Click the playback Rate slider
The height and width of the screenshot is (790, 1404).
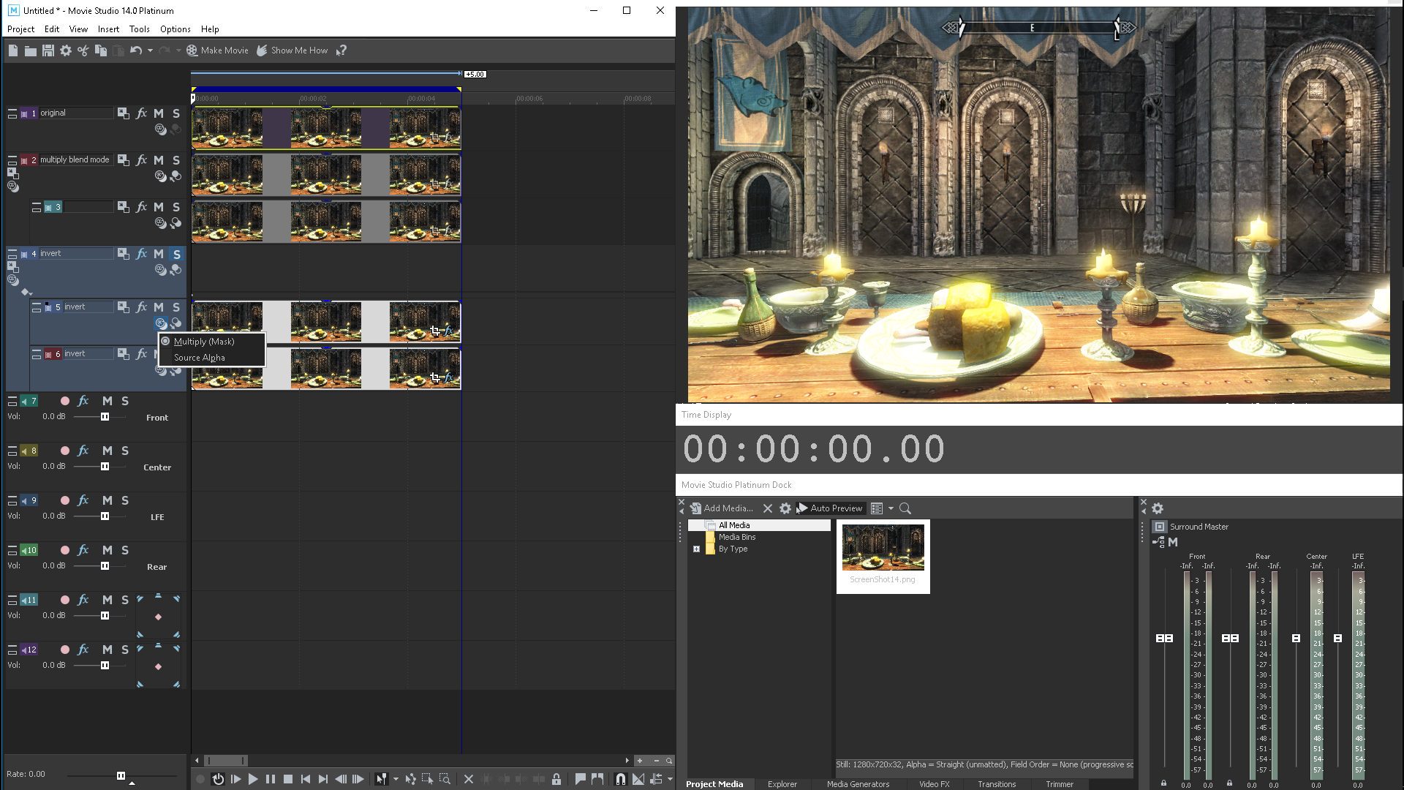tap(121, 775)
